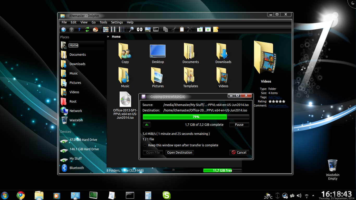This screenshot has width=356, height=200.
Task: Click Add Tags link in info panel
Action: (275, 97)
